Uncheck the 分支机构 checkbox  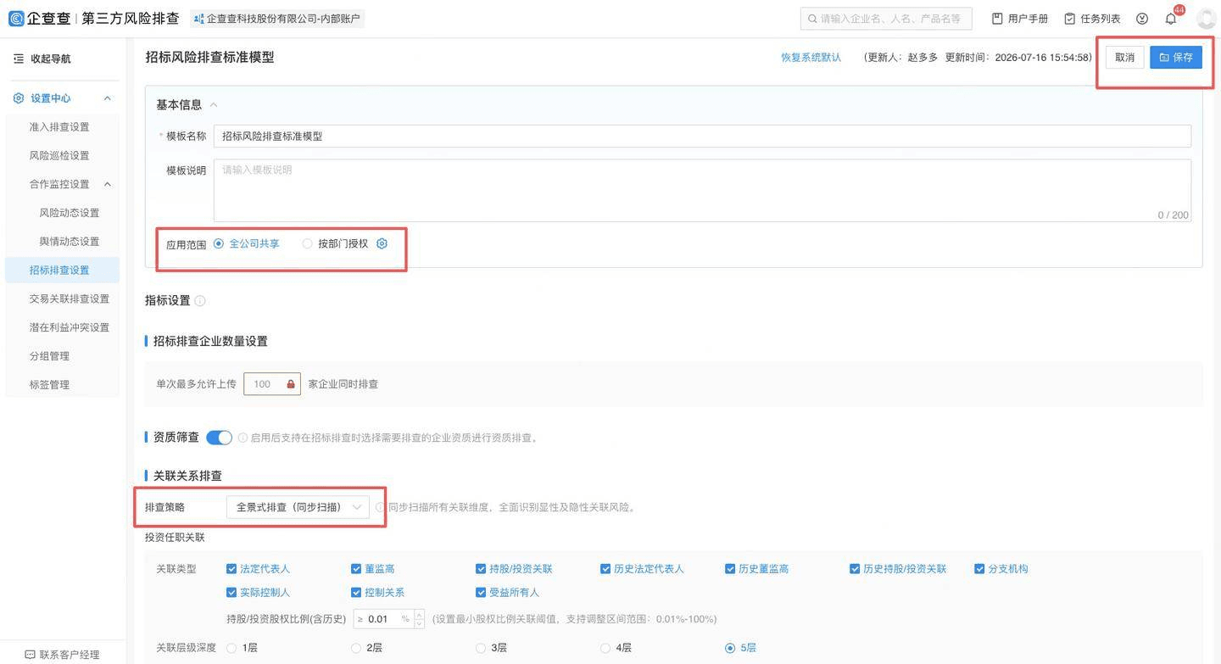click(979, 569)
